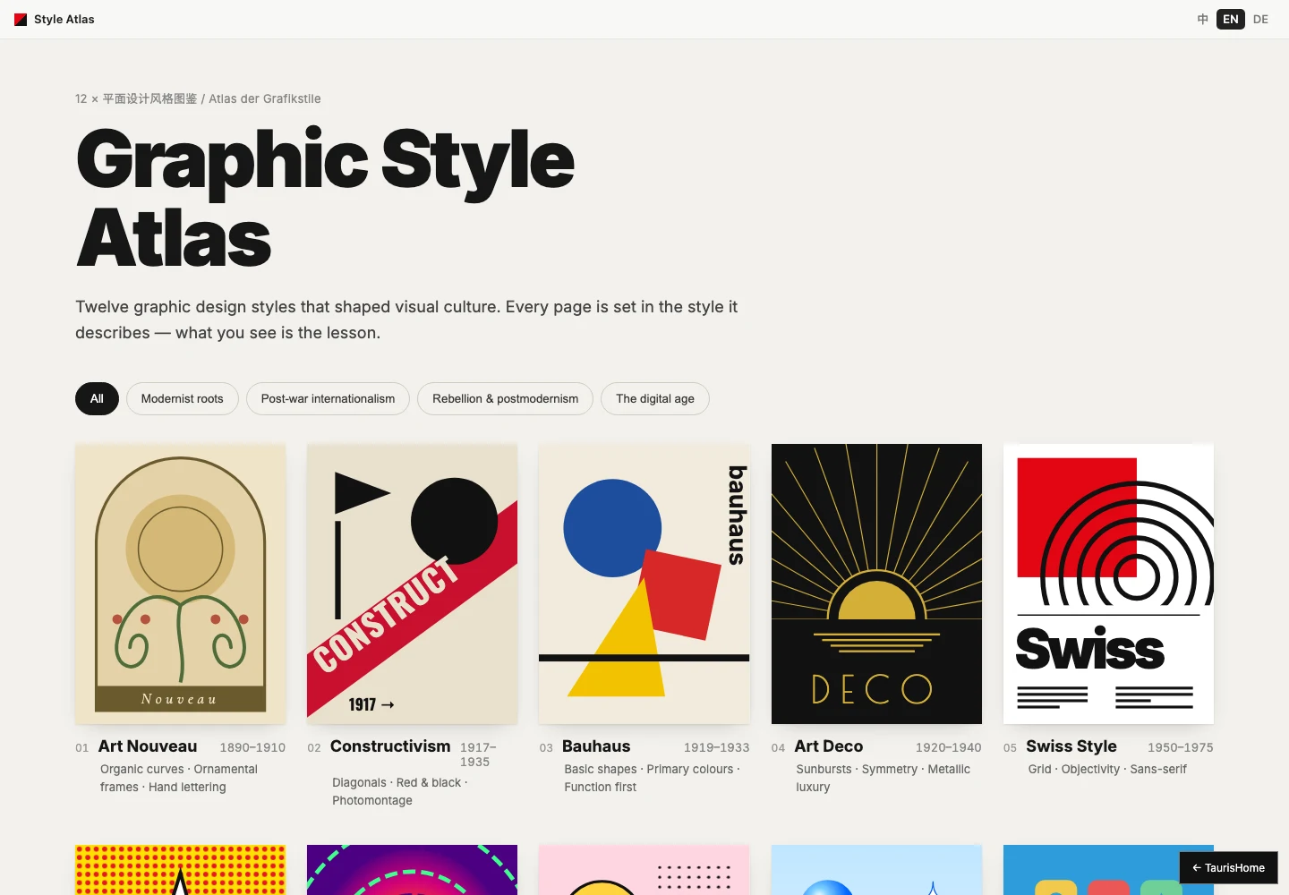
Task: Select the All filter pill
Action: tap(97, 399)
